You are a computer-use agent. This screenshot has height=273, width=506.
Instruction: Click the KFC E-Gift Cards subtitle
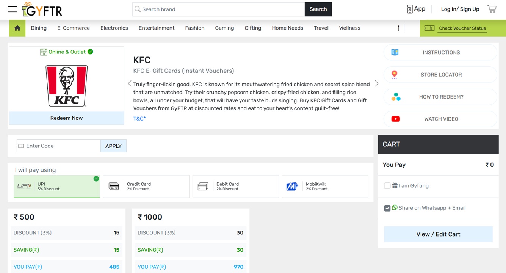[x=183, y=71]
